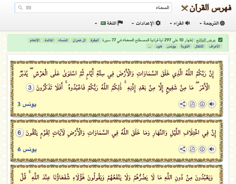This screenshot has height=184, width=236.
Task: Click the magnifier search icon
Action: point(20,8)
